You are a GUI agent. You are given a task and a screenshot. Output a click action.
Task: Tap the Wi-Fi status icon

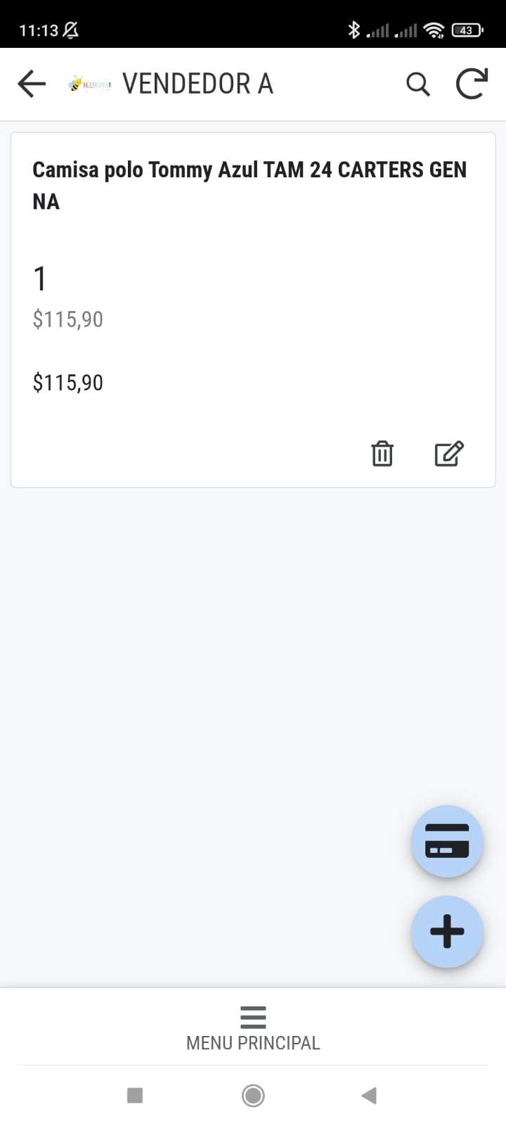tap(434, 30)
